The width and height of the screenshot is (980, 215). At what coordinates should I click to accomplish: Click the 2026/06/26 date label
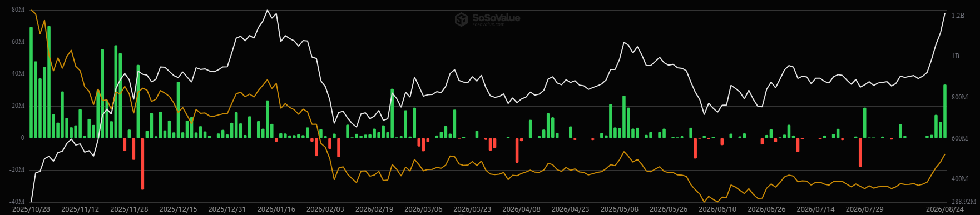766,209
